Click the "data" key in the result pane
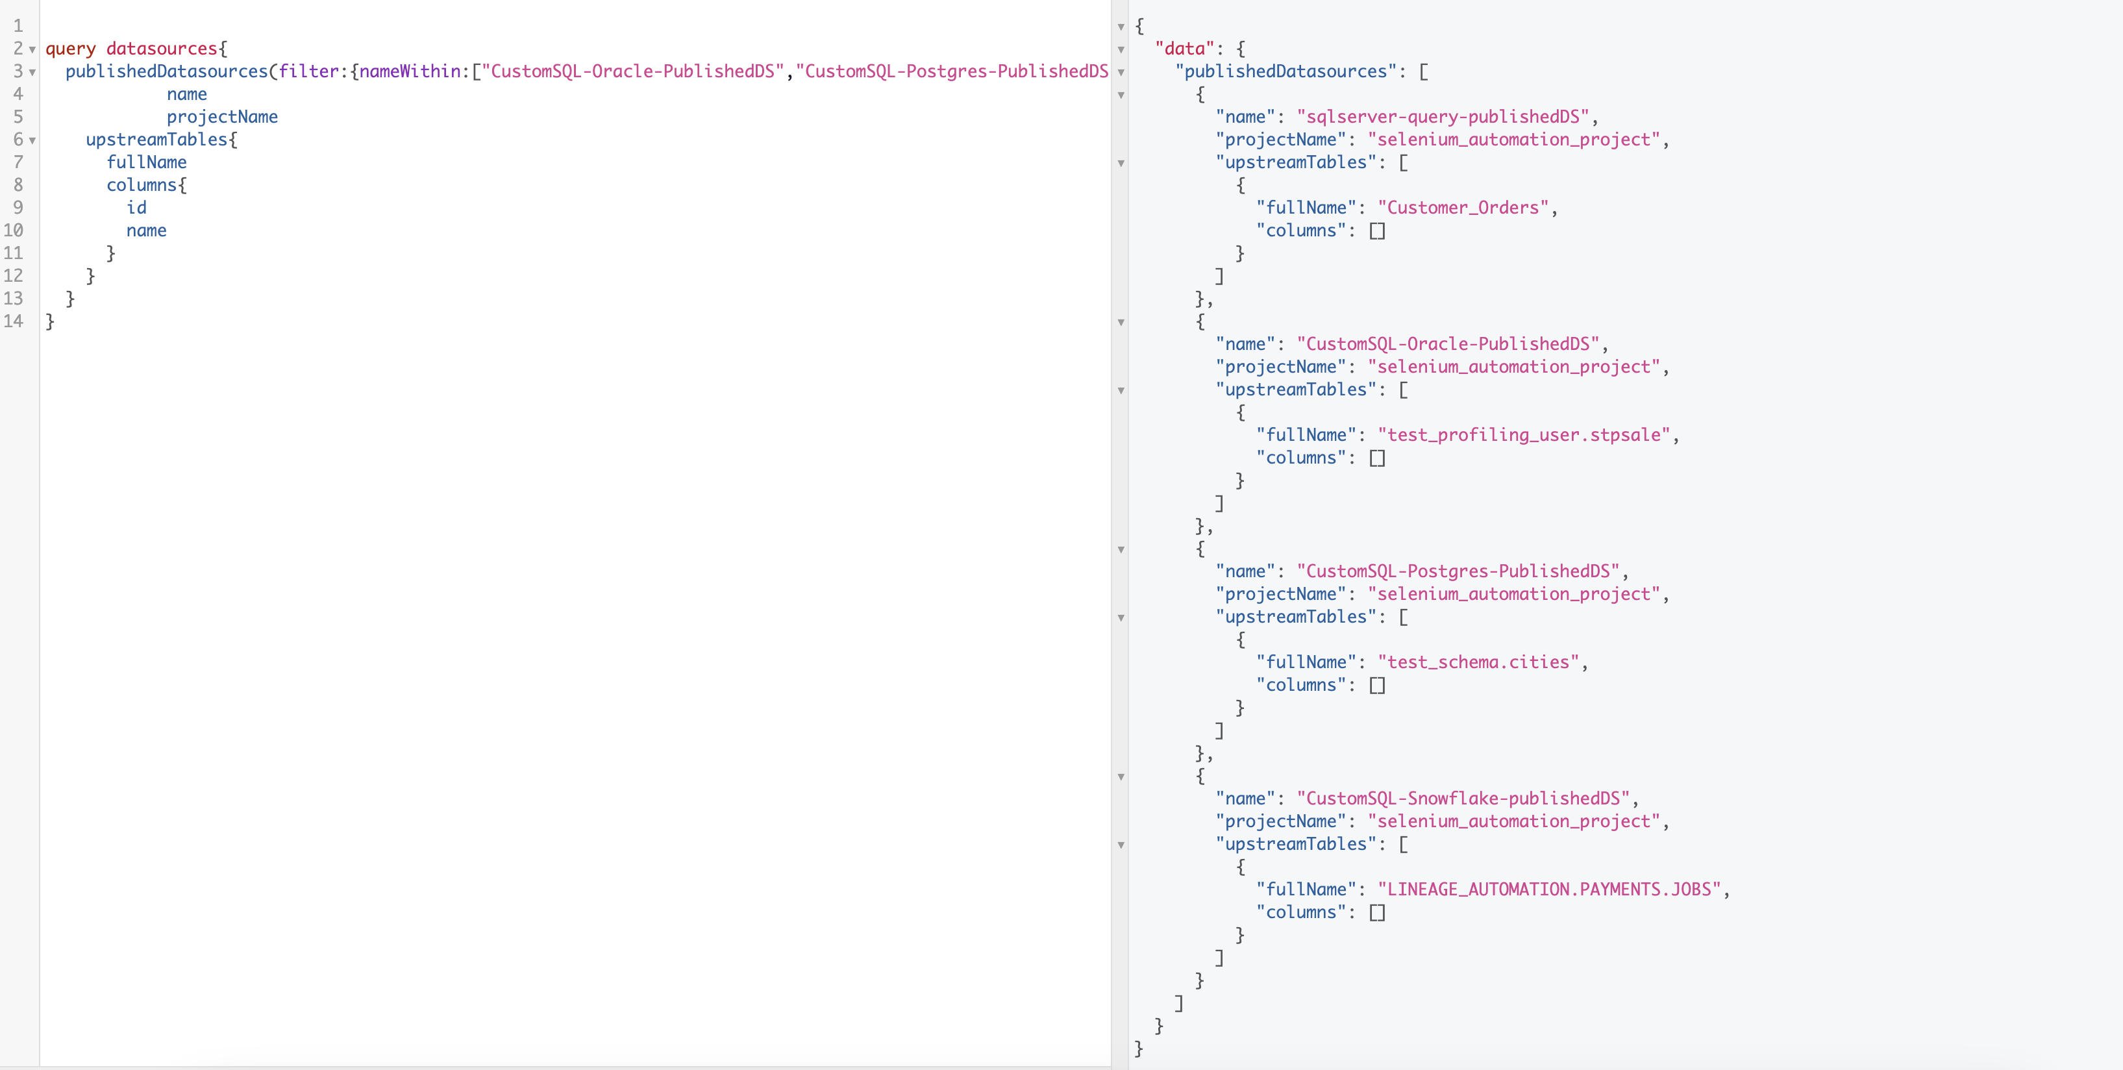 [x=1185, y=49]
